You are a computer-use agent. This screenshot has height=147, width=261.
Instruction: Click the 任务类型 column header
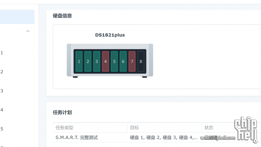tap(90, 128)
